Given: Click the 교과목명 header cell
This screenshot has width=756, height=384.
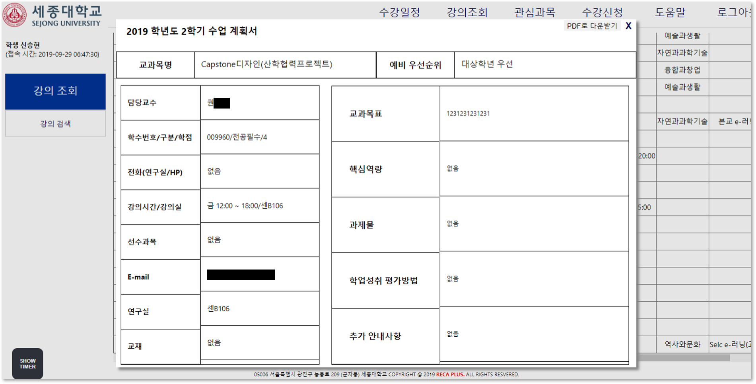Looking at the screenshot, I should pyautogui.click(x=155, y=65).
